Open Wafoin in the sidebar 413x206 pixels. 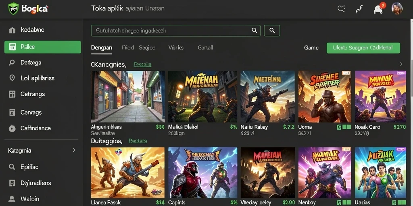click(30, 199)
